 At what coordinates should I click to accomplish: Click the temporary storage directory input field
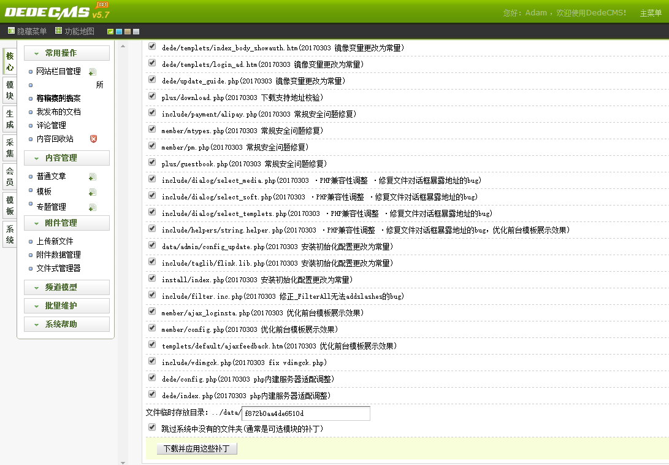pyautogui.click(x=307, y=413)
